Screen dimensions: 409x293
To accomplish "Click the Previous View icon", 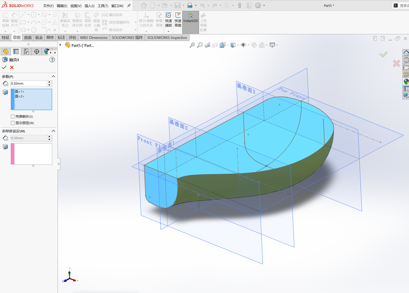I will pyautogui.click(x=208, y=45).
